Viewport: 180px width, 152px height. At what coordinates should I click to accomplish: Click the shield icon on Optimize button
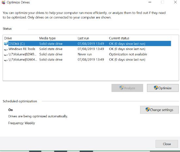(x=156, y=88)
